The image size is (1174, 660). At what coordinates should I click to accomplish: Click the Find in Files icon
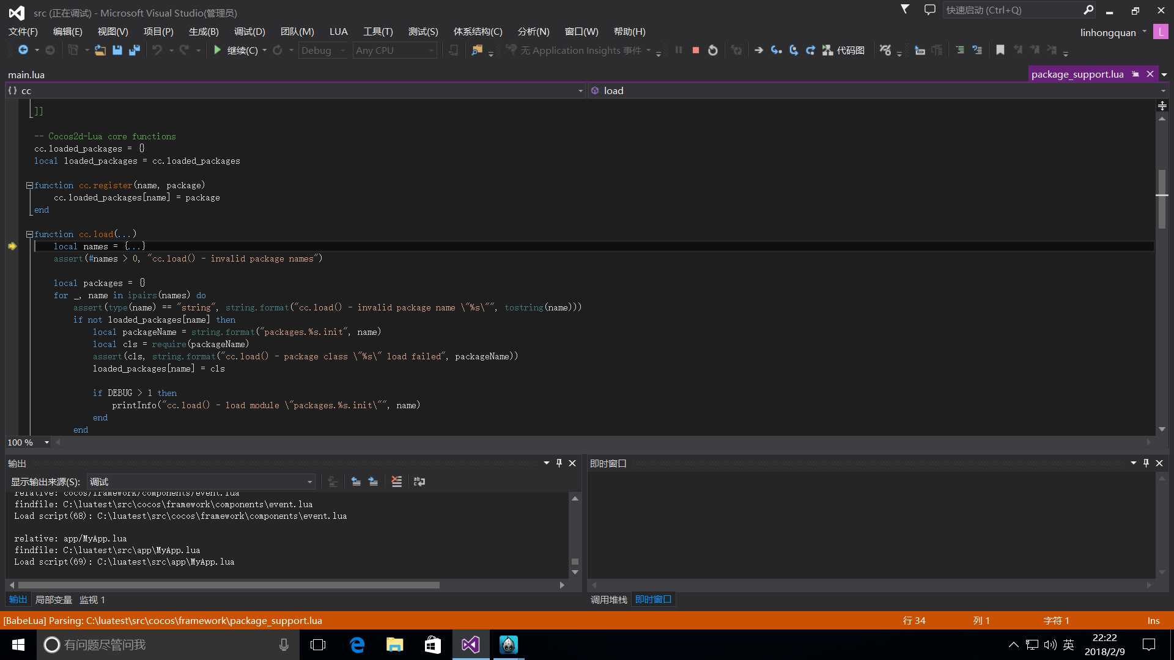(x=477, y=50)
